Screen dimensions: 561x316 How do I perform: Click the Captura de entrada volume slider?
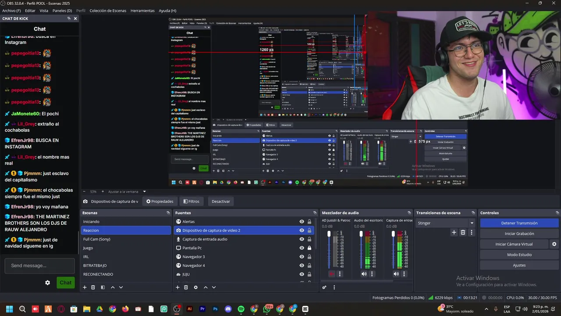(x=393, y=234)
